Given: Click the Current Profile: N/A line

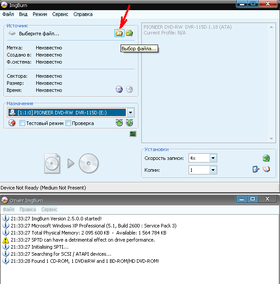Looking at the screenshot, I should click(x=165, y=33).
